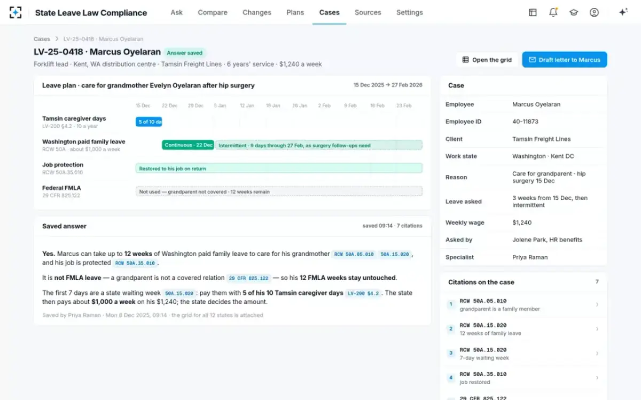Click Draft letter to Marcus button
This screenshot has height=400, width=641.
[x=565, y=60]
